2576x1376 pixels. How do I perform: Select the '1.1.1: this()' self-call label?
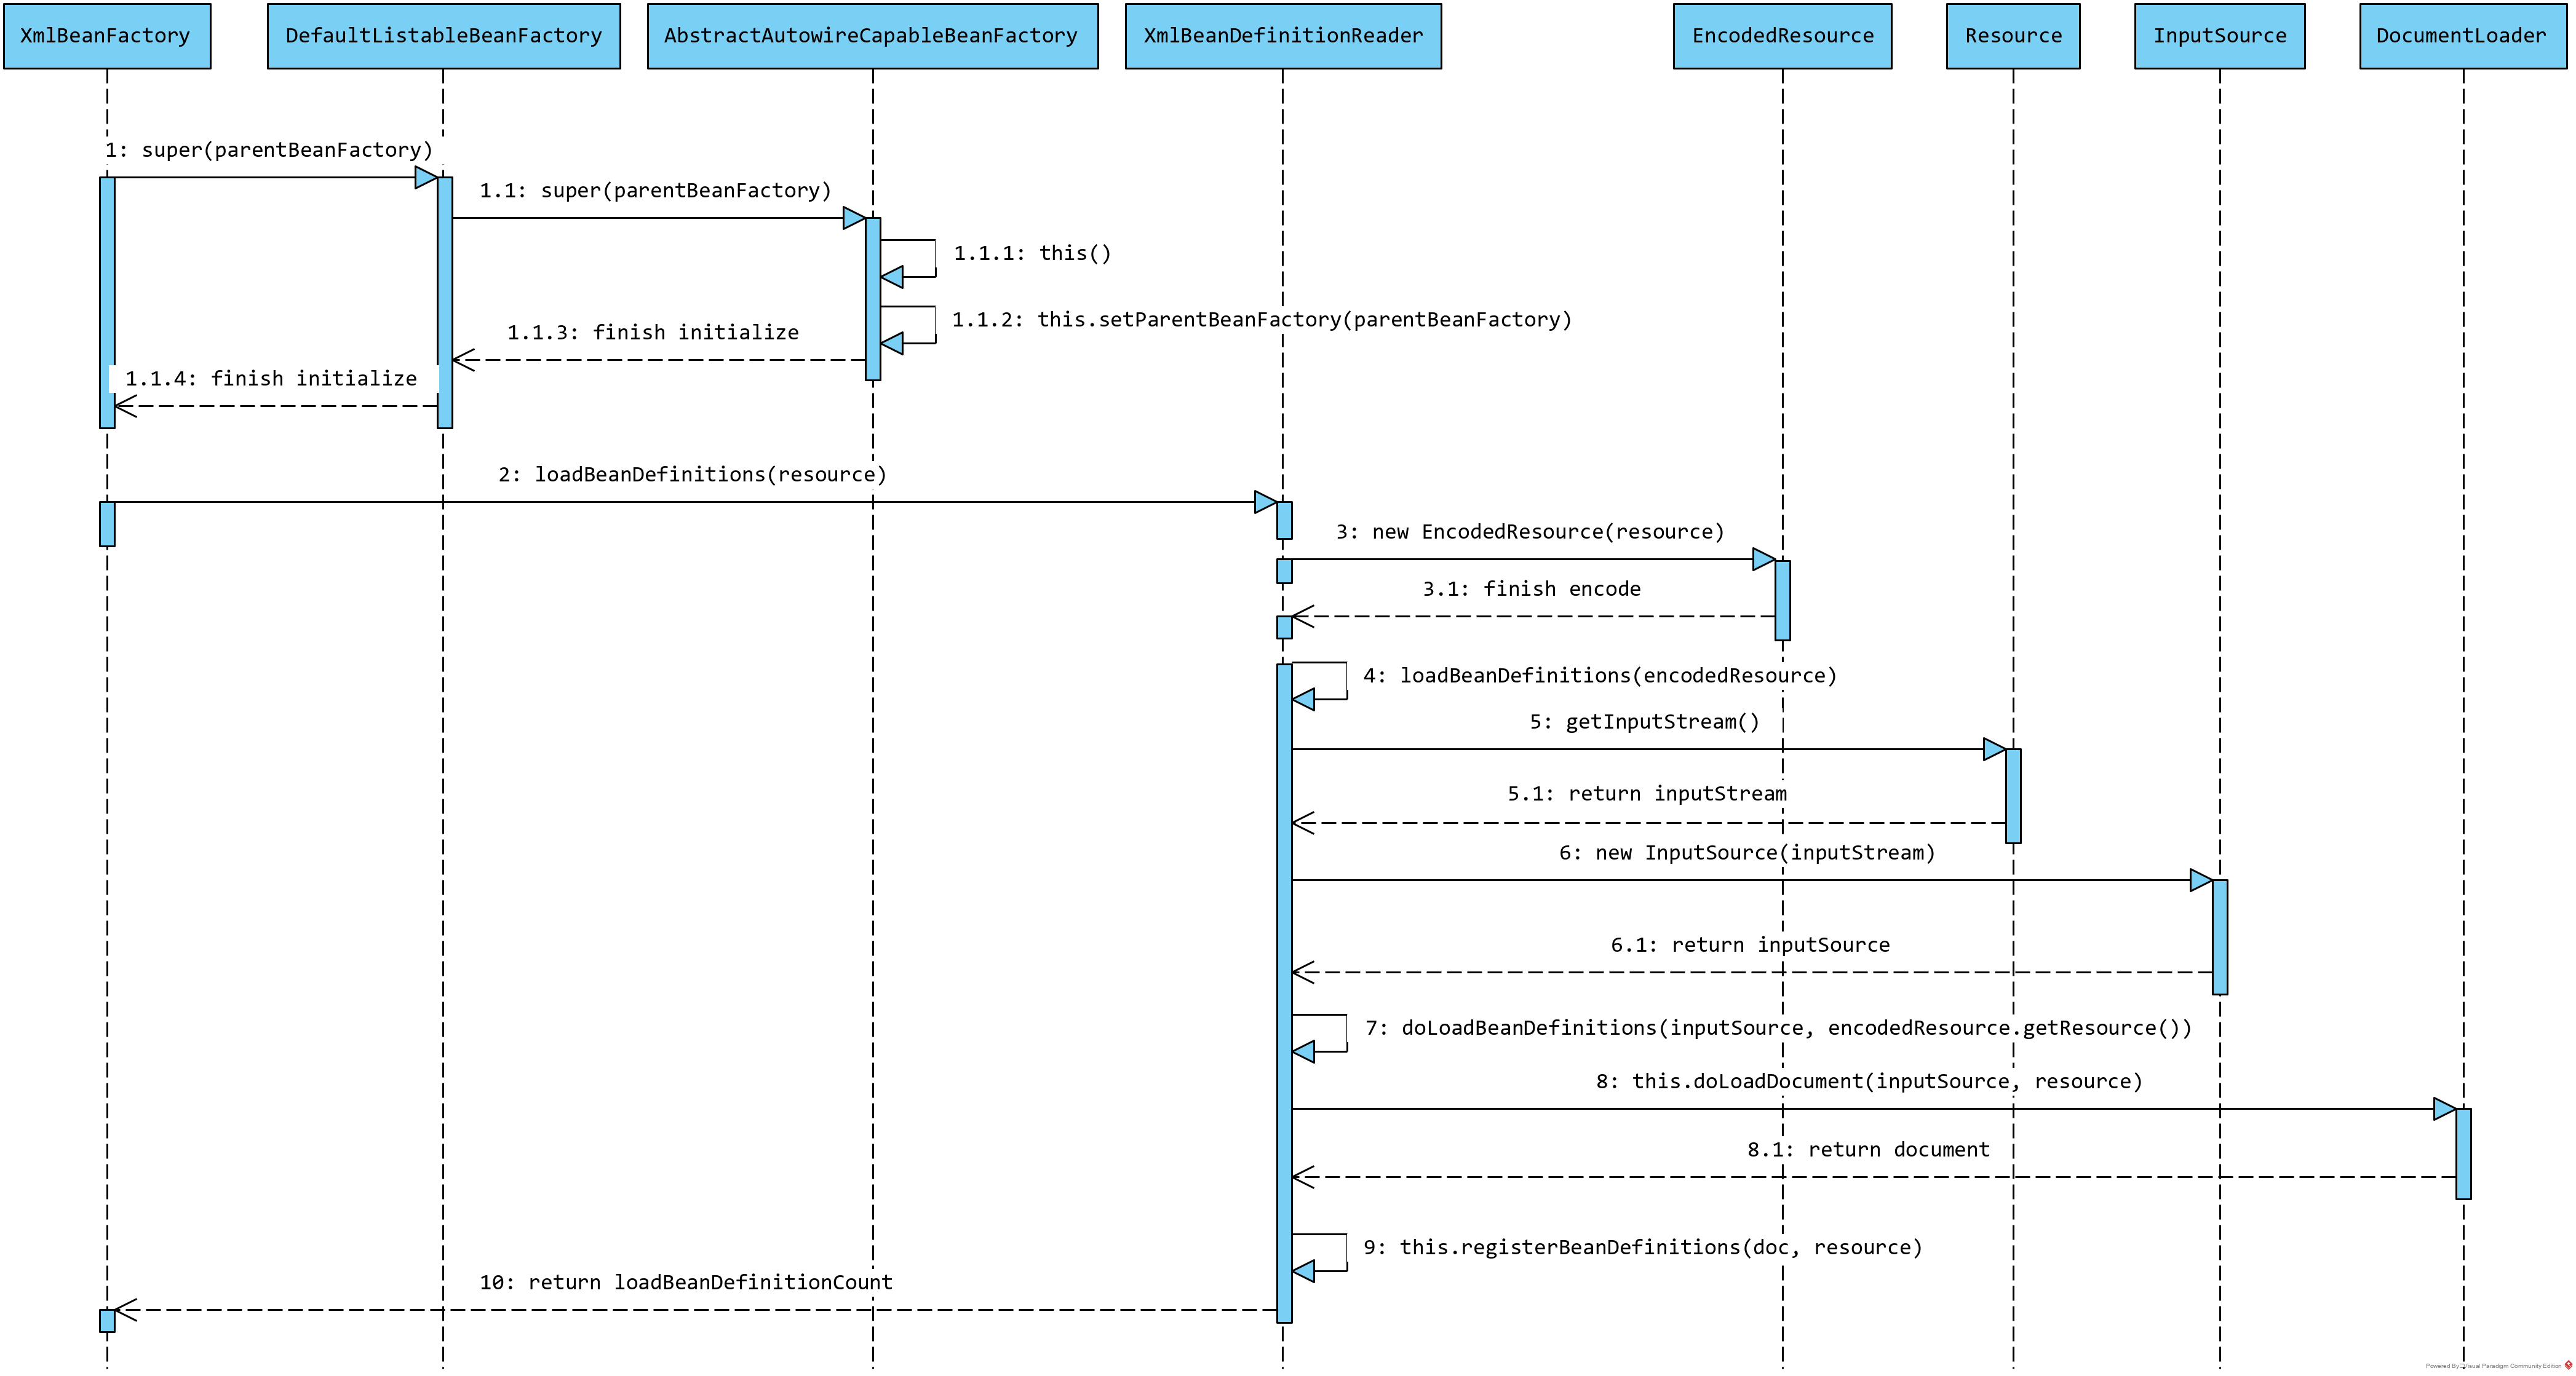(1032, 253)
